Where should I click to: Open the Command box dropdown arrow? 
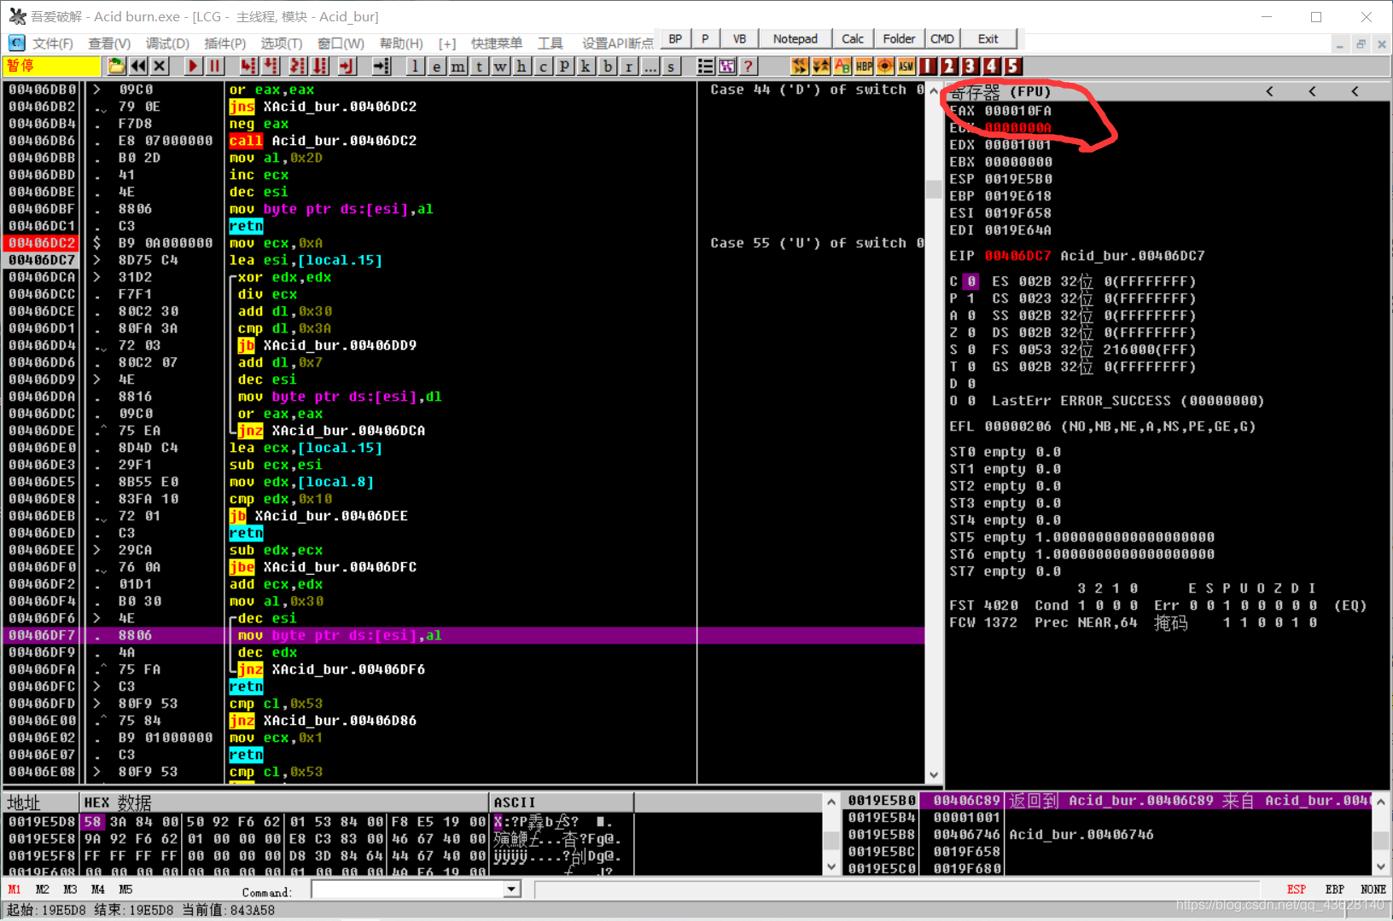coord(511,889)
